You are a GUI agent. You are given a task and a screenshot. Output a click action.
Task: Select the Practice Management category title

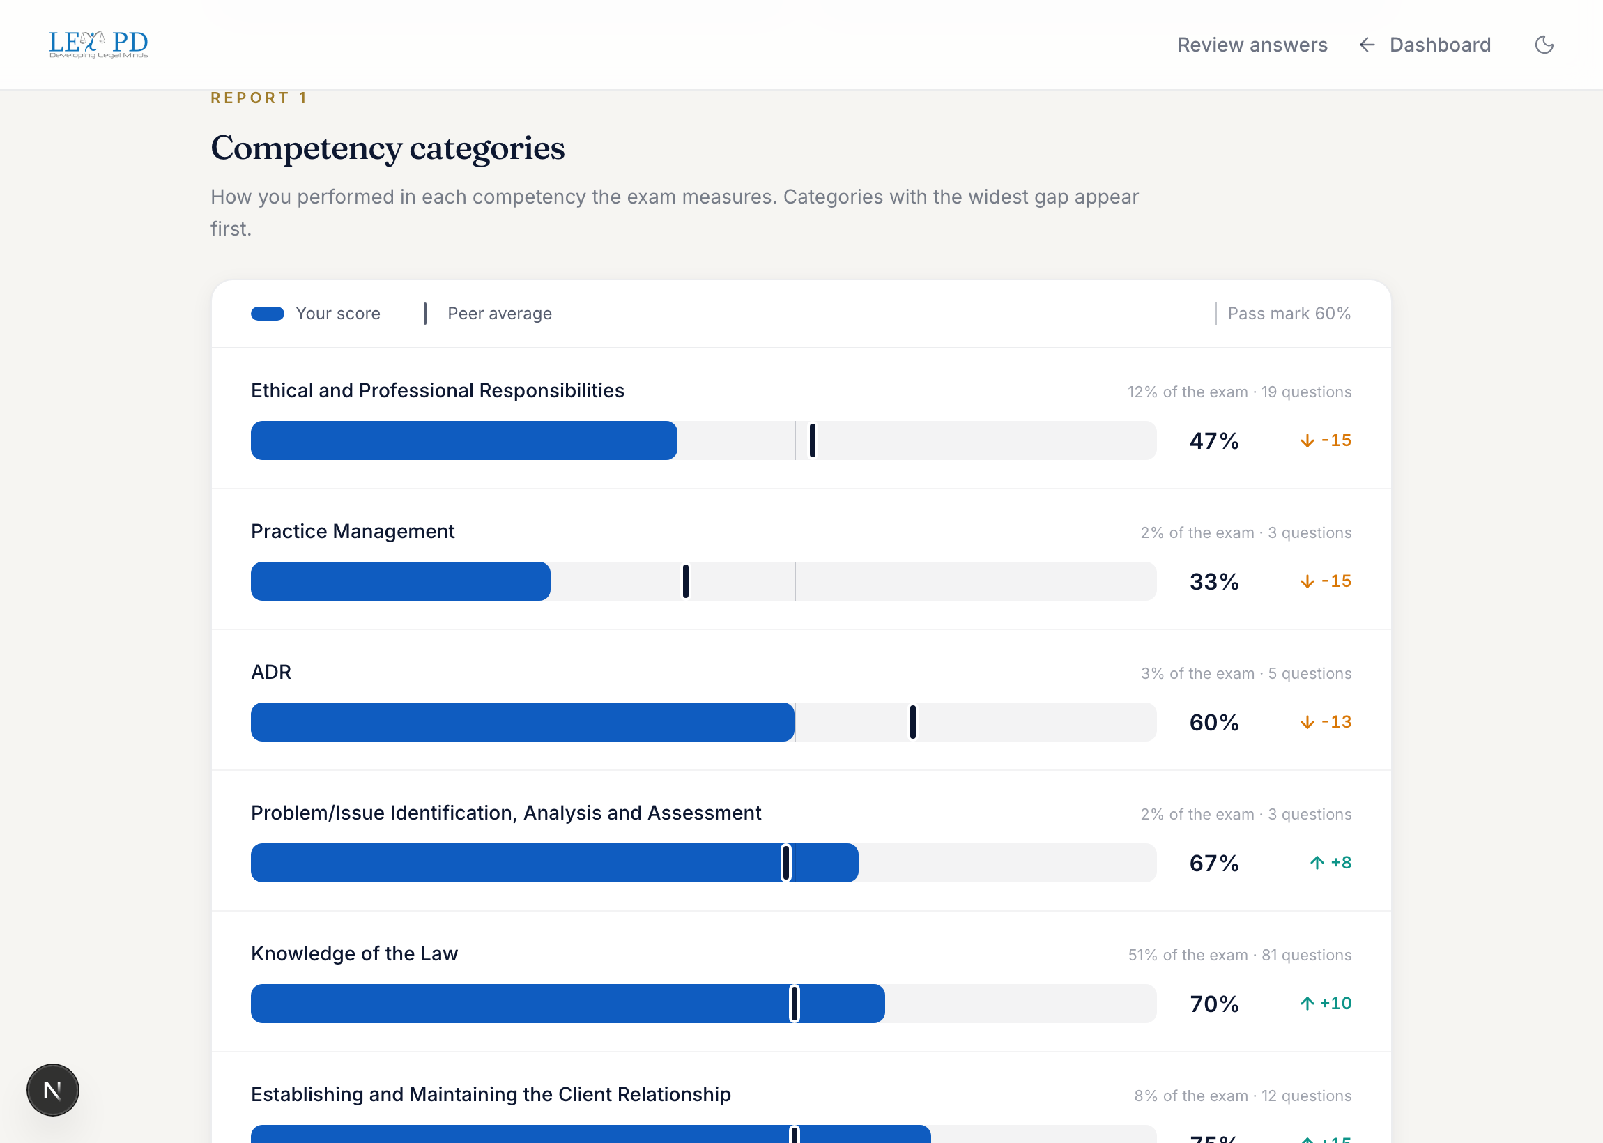353,531
